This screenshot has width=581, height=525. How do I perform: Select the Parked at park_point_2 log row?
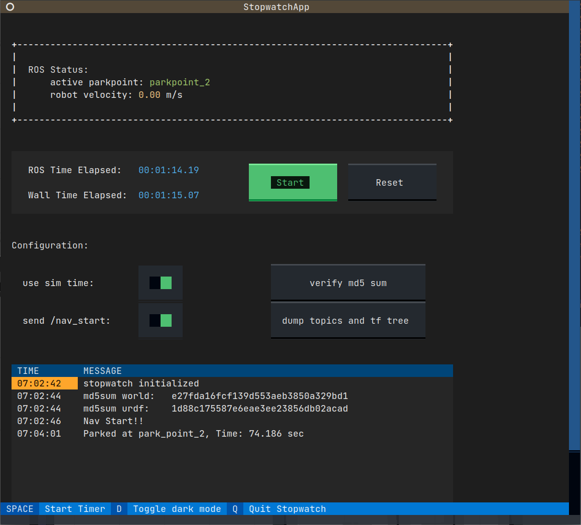pos(232,434)
